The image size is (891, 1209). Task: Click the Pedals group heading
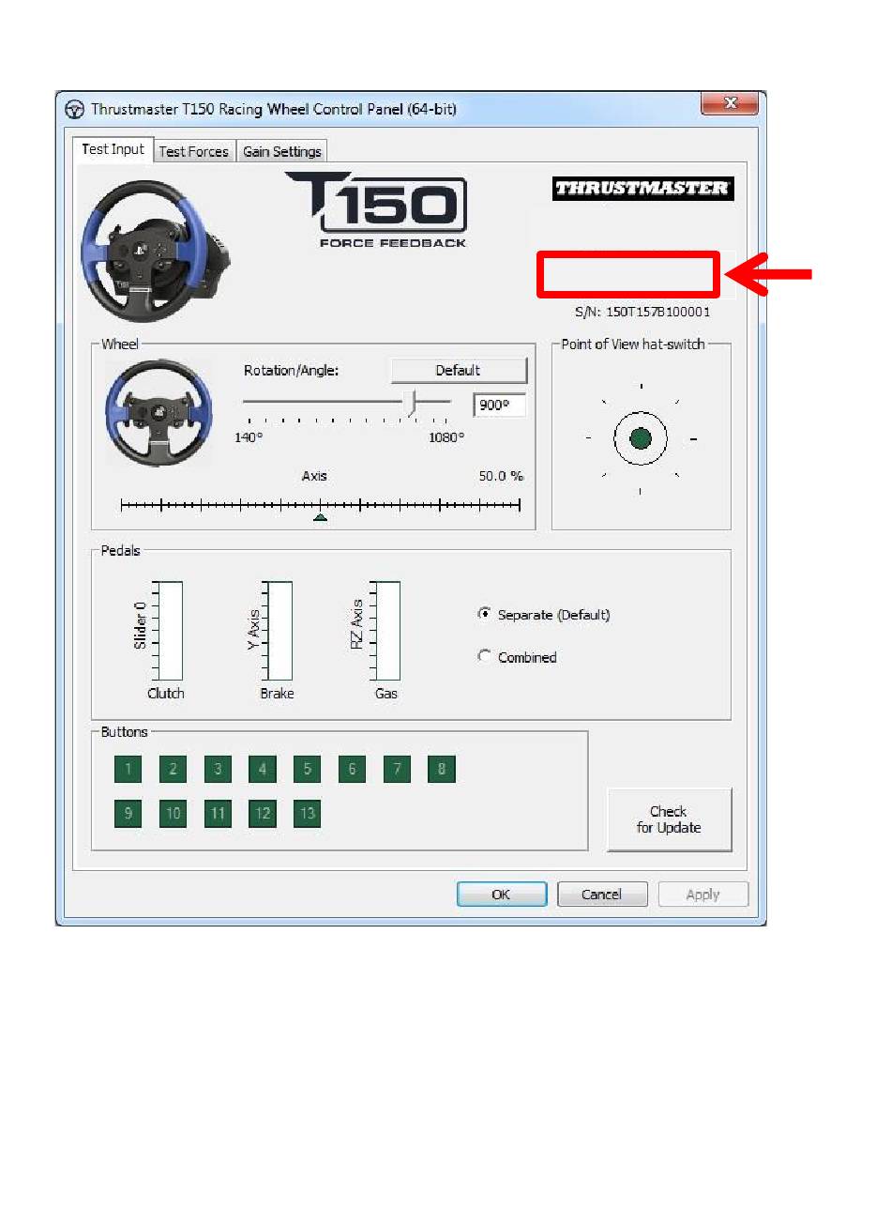coord(120,551)
